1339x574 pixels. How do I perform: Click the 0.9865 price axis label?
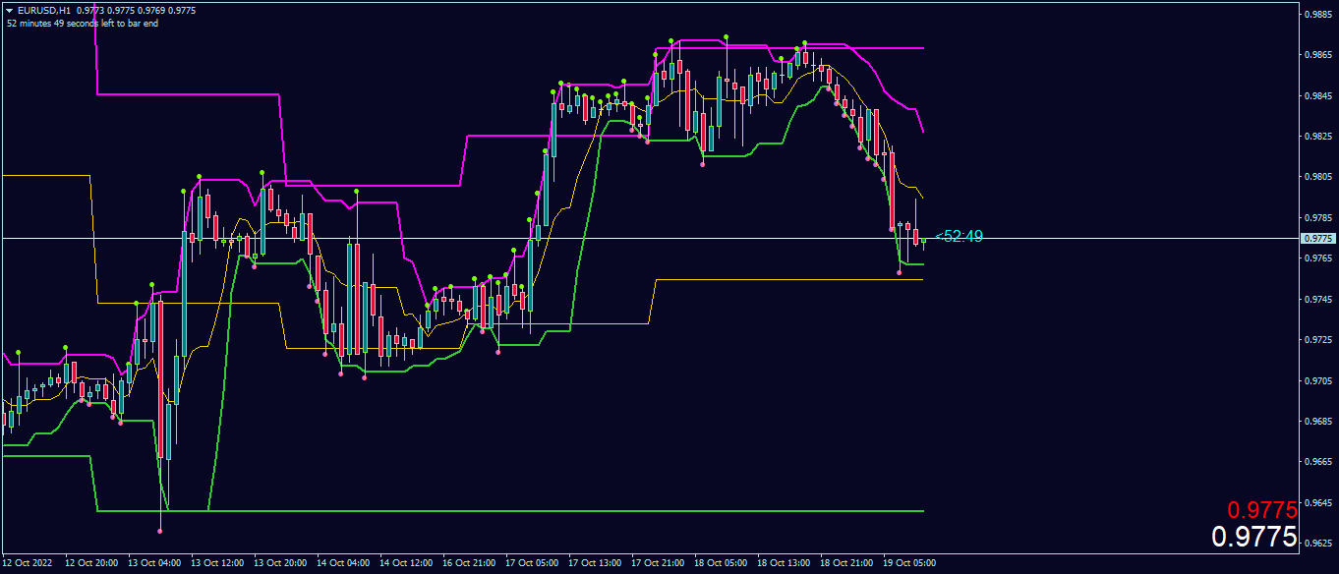[1317, 55]
